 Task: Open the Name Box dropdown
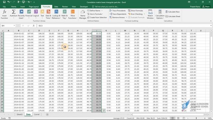[14, 26]
